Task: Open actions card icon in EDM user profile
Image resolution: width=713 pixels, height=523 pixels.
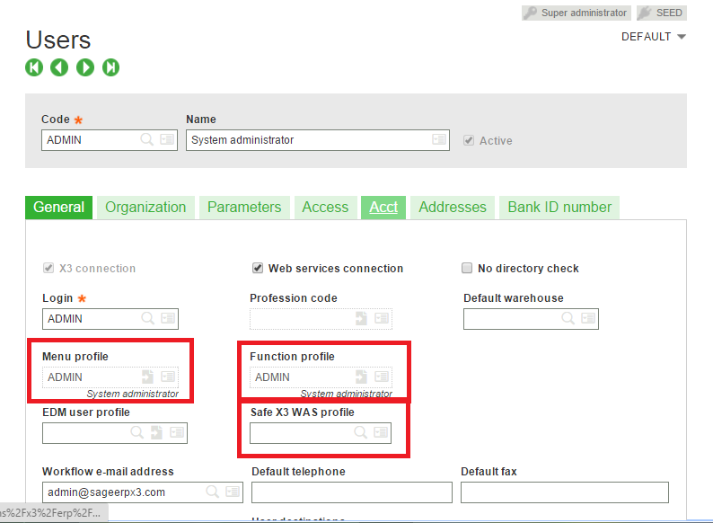Action: click(x=177, y=432)
